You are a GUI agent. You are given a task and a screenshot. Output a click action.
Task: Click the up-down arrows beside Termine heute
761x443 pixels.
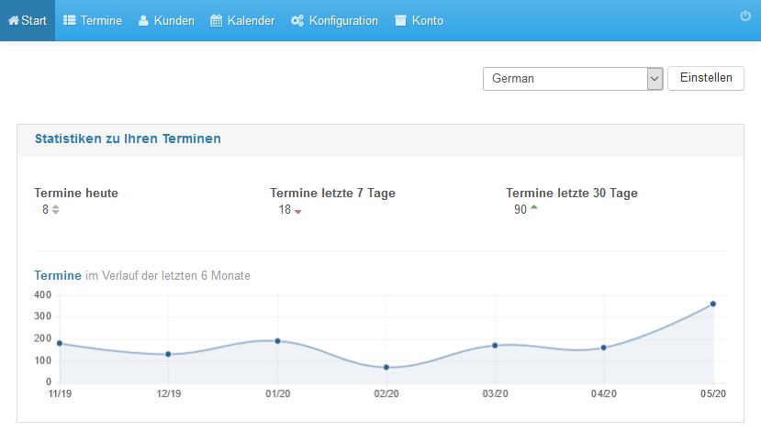[x=56, y=209]
